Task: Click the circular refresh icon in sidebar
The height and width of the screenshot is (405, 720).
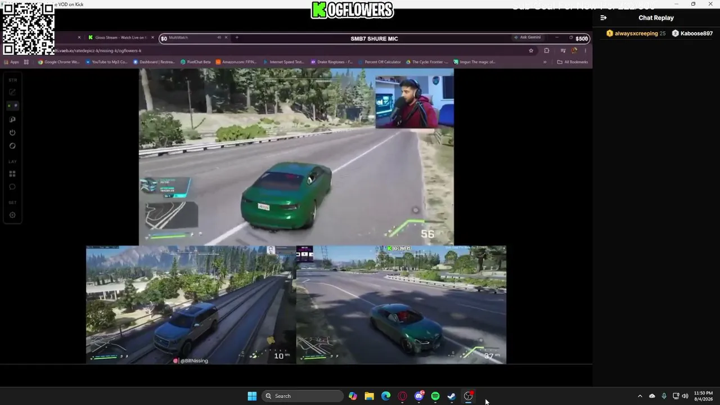Action: click(x=12, y=146)
